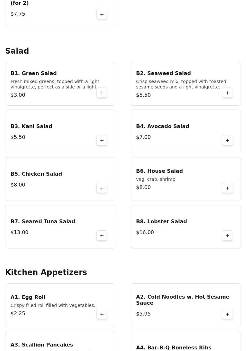Open B8. Lobster Salad item title
This screenshot has width=246, height=351.
(161, 221)
